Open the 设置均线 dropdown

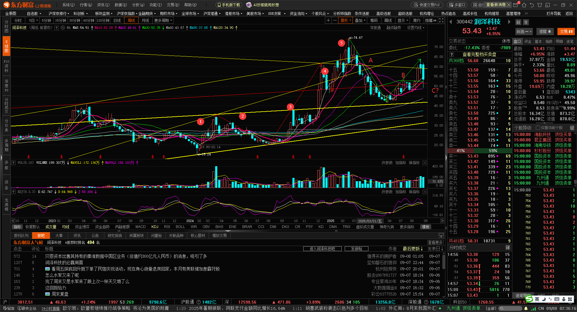[416, 28]
